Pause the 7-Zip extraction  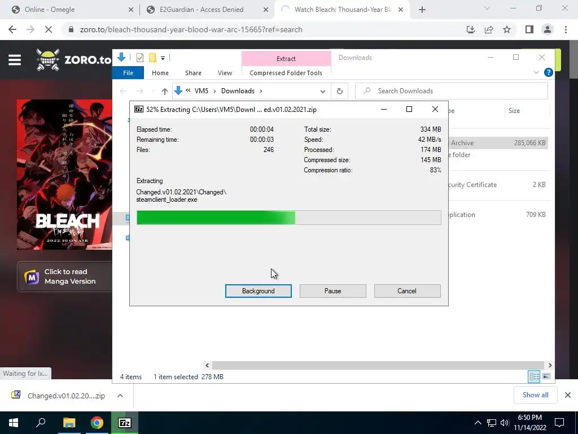(332, 291)
